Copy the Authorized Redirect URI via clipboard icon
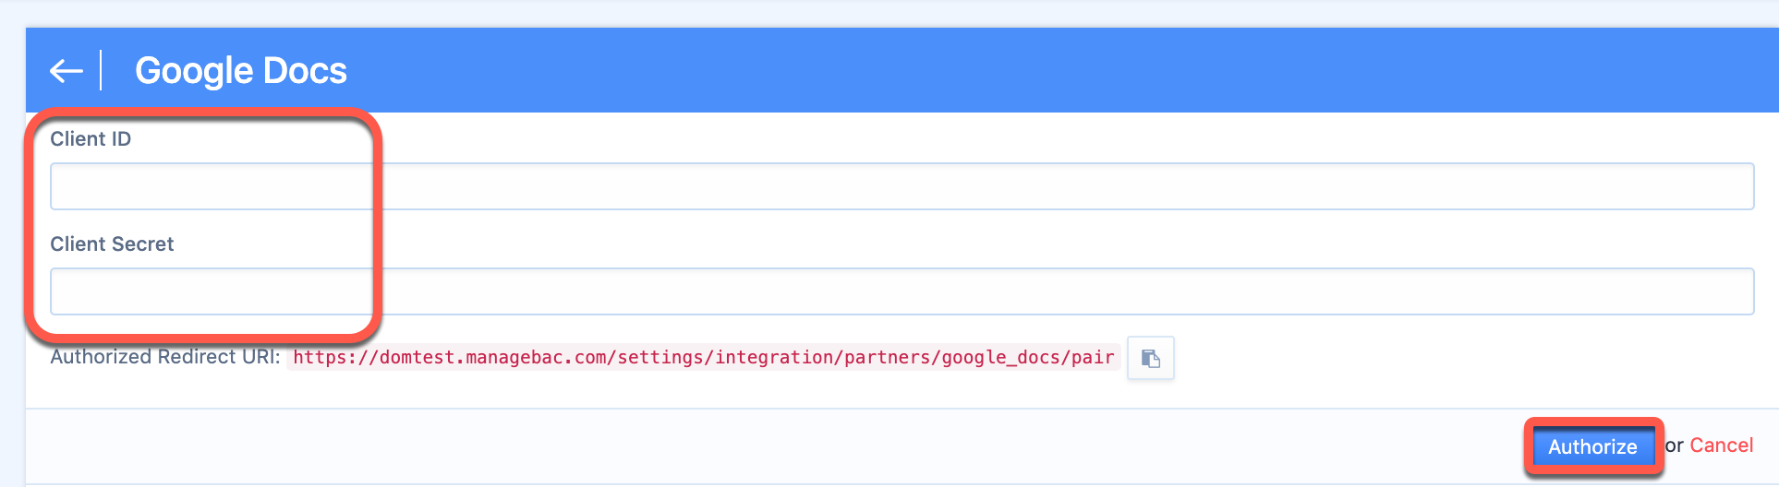The width and height of the screenshot is (1779, 487). tap(1151, 358)
